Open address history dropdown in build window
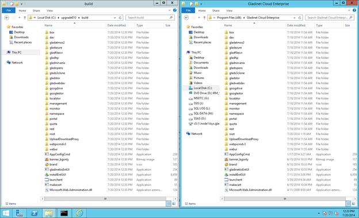This screenshot has height=218, width=359. tap(115, 18)
